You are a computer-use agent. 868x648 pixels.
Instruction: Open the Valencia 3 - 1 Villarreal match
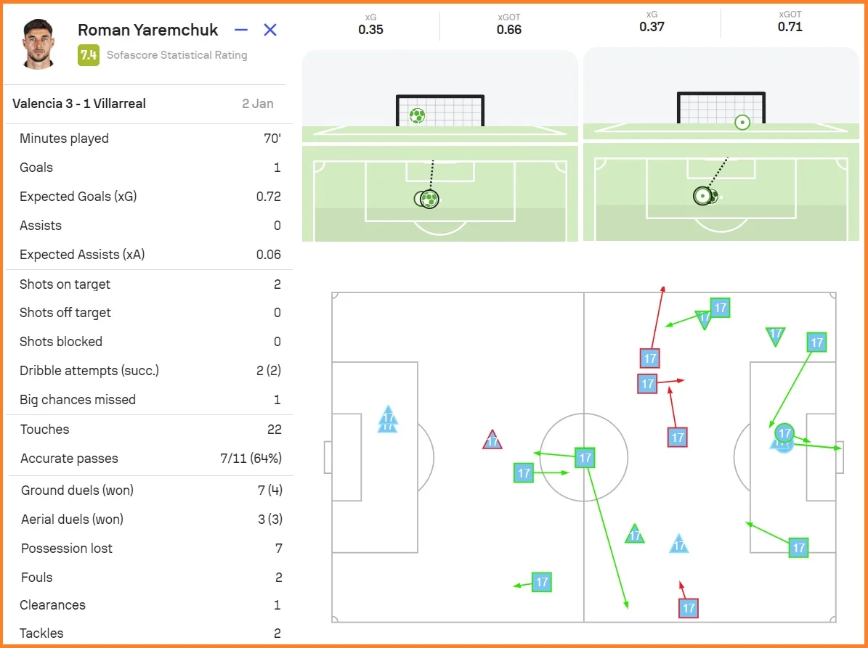click(79, 104)
